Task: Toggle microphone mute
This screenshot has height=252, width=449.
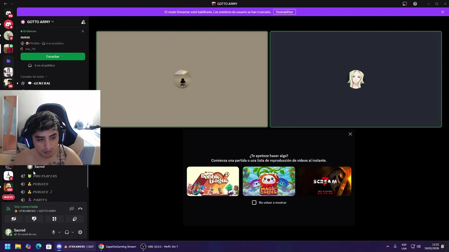Action: [x=53, y=232]
